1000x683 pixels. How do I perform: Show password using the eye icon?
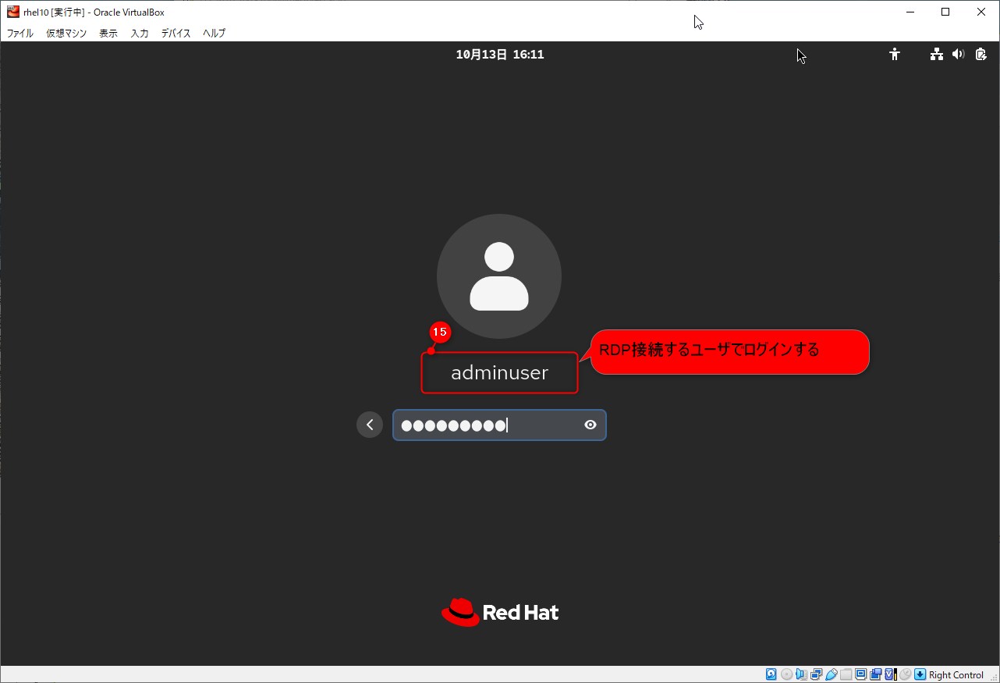pos(590,425)
